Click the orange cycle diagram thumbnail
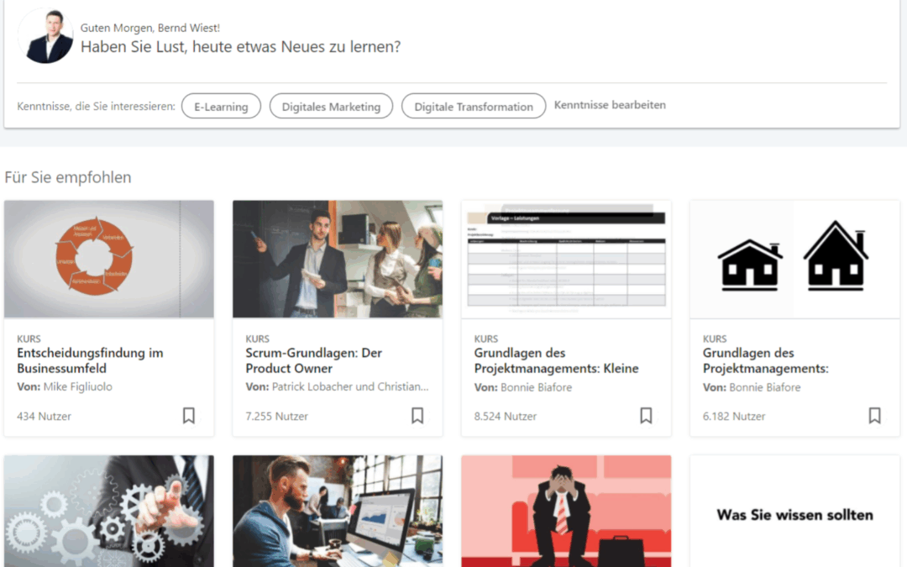Screen dimensions: 907x567 click(x=109, y=259)
